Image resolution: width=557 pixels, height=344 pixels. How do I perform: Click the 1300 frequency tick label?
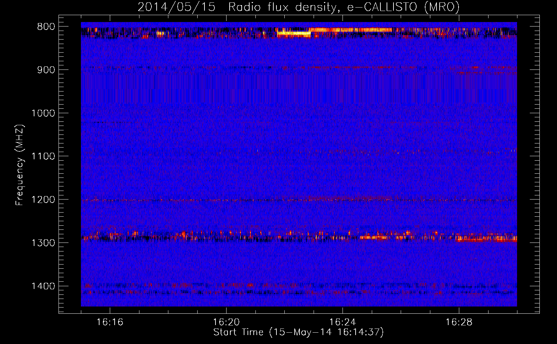pos(43,243)
